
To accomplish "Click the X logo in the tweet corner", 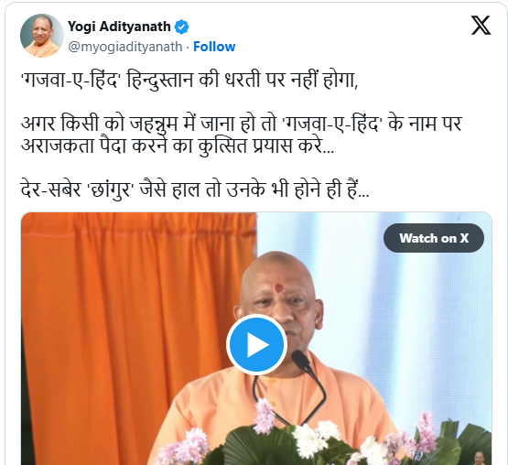I will (x=481, y=26).
